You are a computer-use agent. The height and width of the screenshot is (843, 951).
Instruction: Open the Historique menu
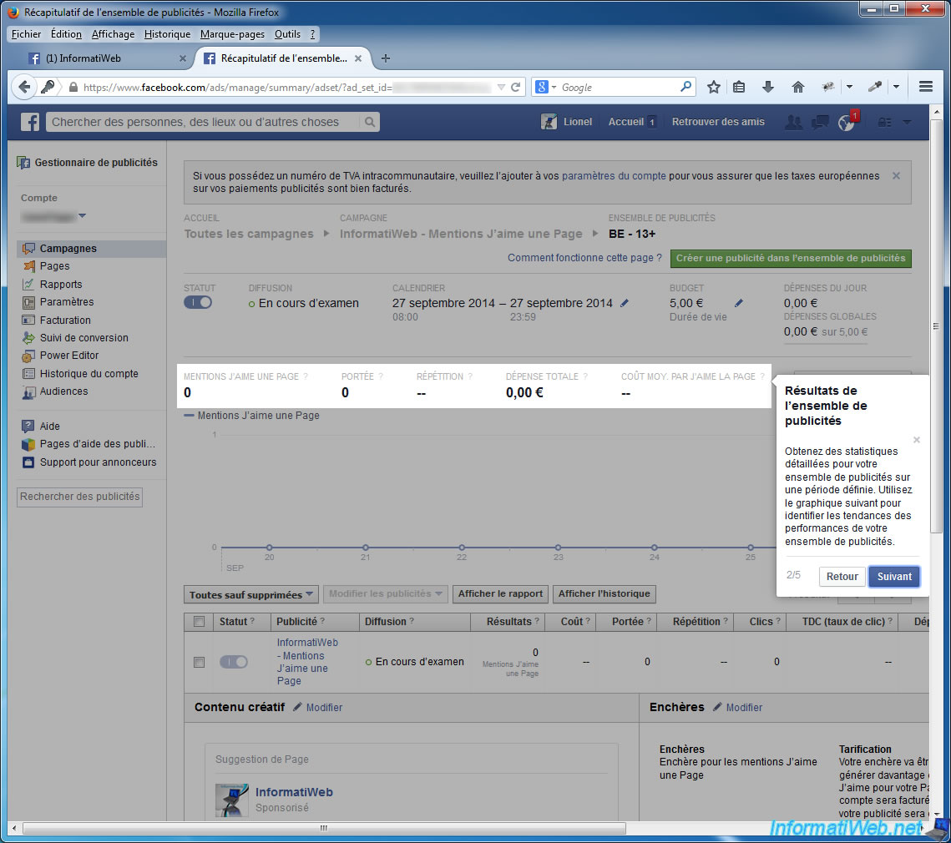point(167,34)
